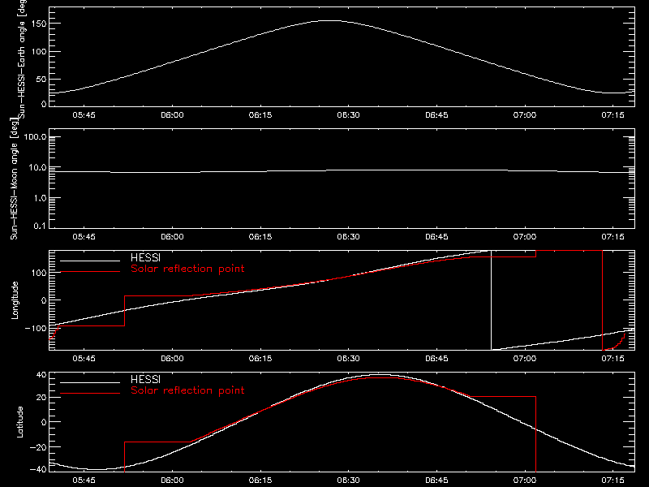Click 150 tick label on Earth angle panel
This screenshot has height=487, width=649.
[39, 24]
